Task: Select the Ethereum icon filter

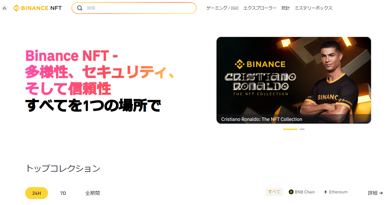Action: (x=325, y=192)
